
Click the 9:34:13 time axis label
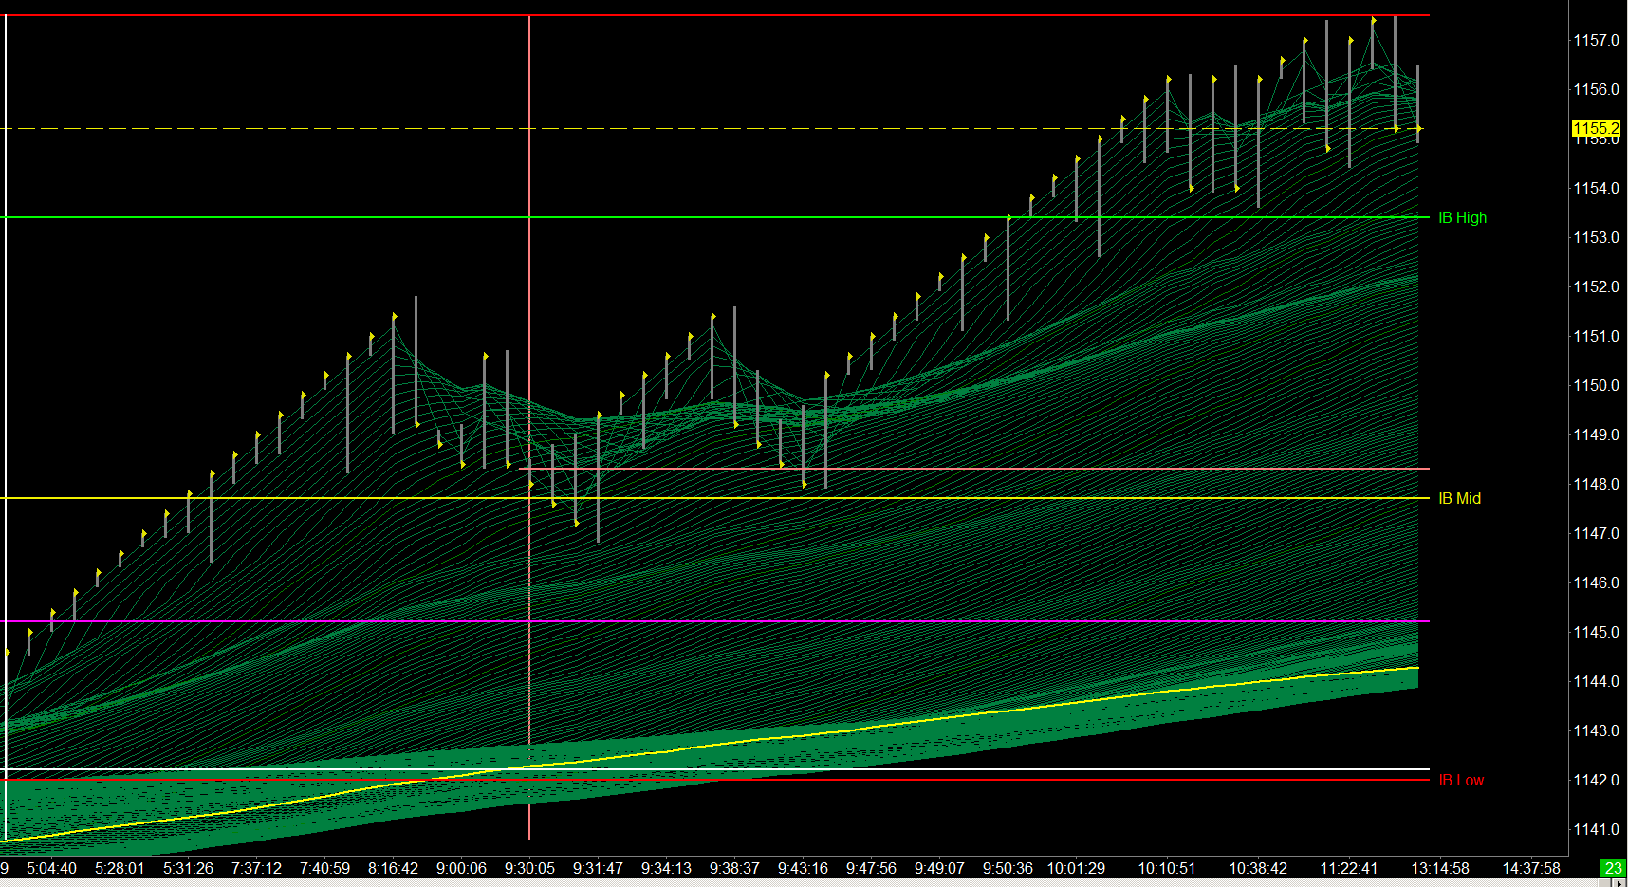[666, 869]
